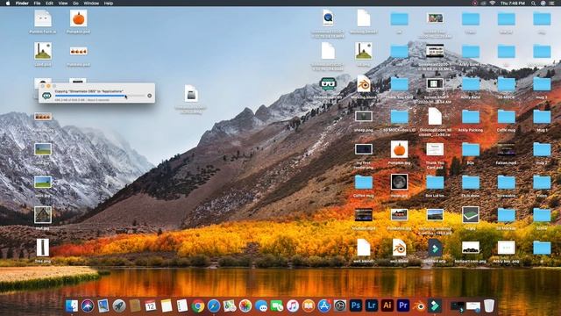Select the Working.blend file on desktop

tap(364, 84)
